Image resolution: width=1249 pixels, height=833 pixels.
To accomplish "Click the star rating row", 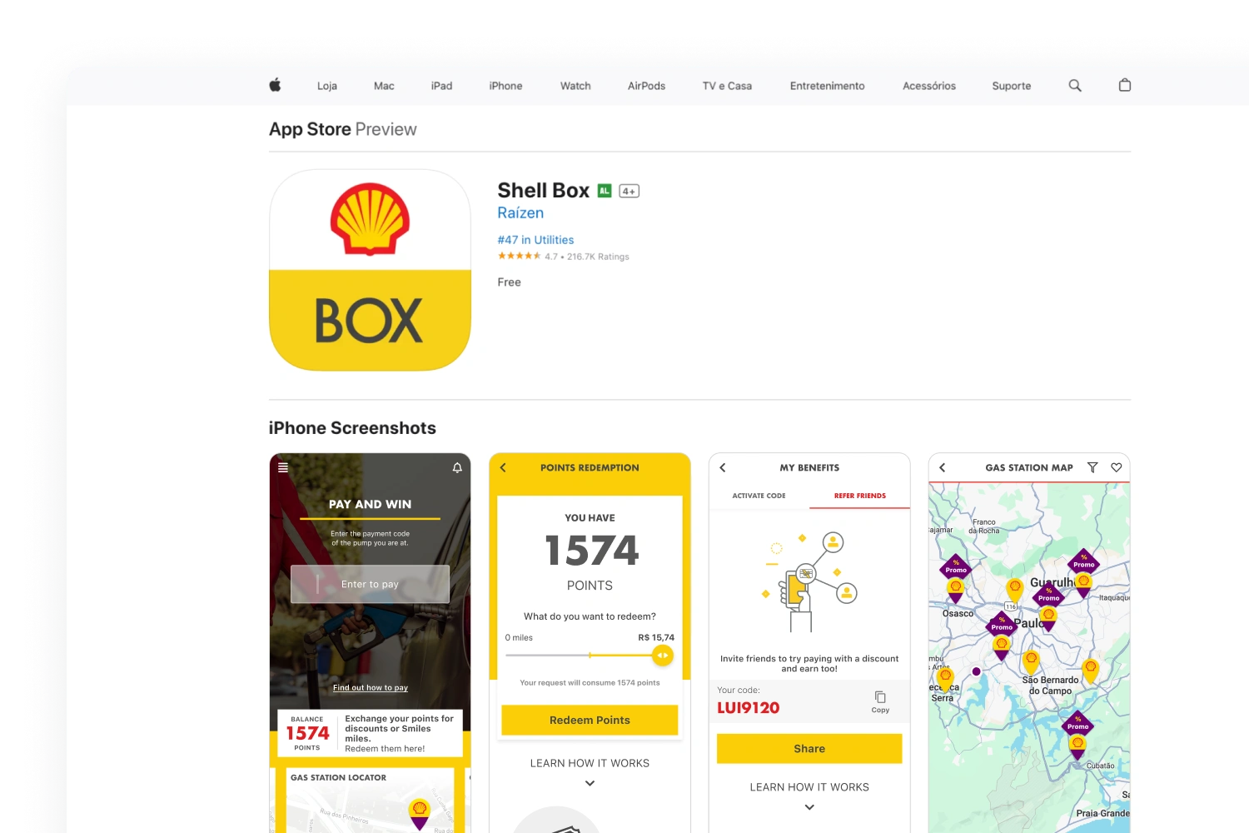I will click(x=519, y=256).
